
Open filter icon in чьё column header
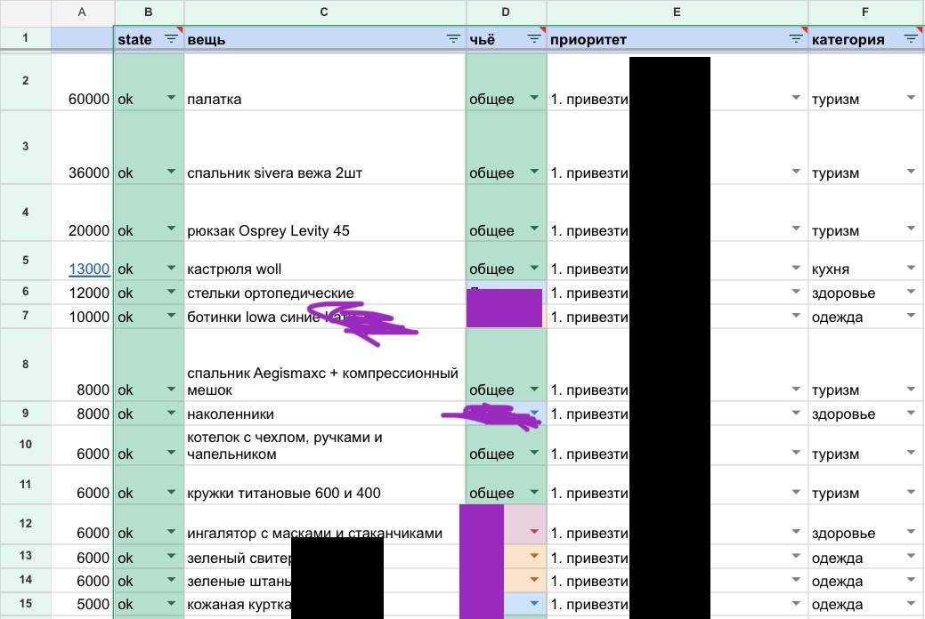coord(534,39)
